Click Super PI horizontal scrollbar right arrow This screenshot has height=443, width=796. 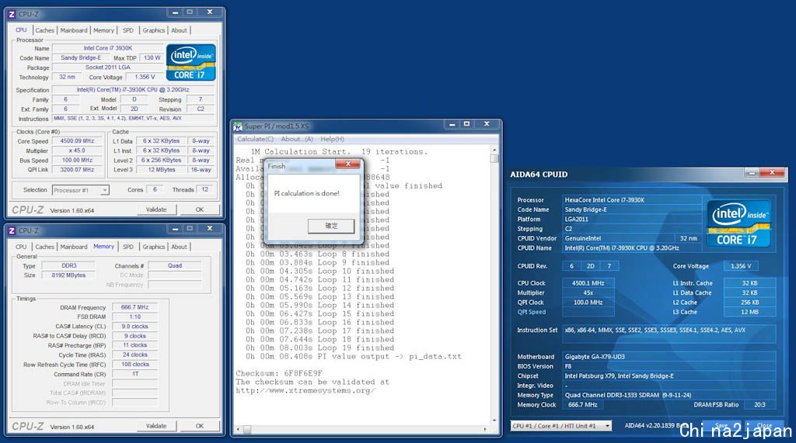click(485, 429)
